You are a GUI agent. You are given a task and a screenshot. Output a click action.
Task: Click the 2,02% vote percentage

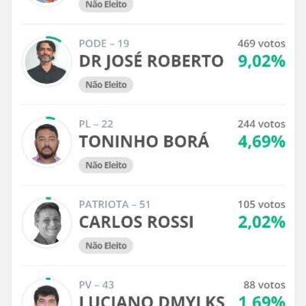(x=262, y=223)
